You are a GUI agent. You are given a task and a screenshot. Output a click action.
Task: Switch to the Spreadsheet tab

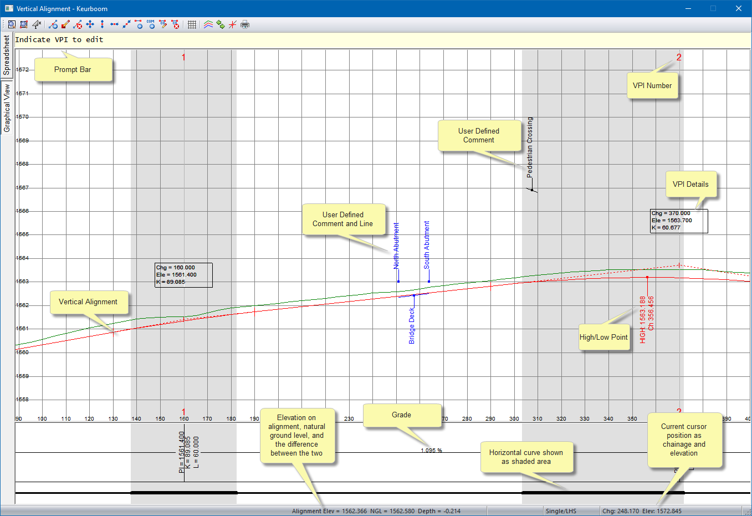pyautogui.click(x=7, y=55)
